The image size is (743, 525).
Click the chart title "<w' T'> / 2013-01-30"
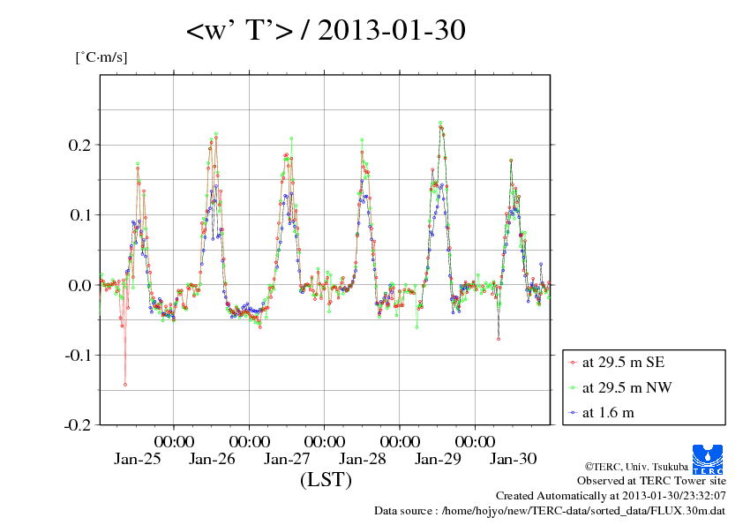[x=326, y=30]
